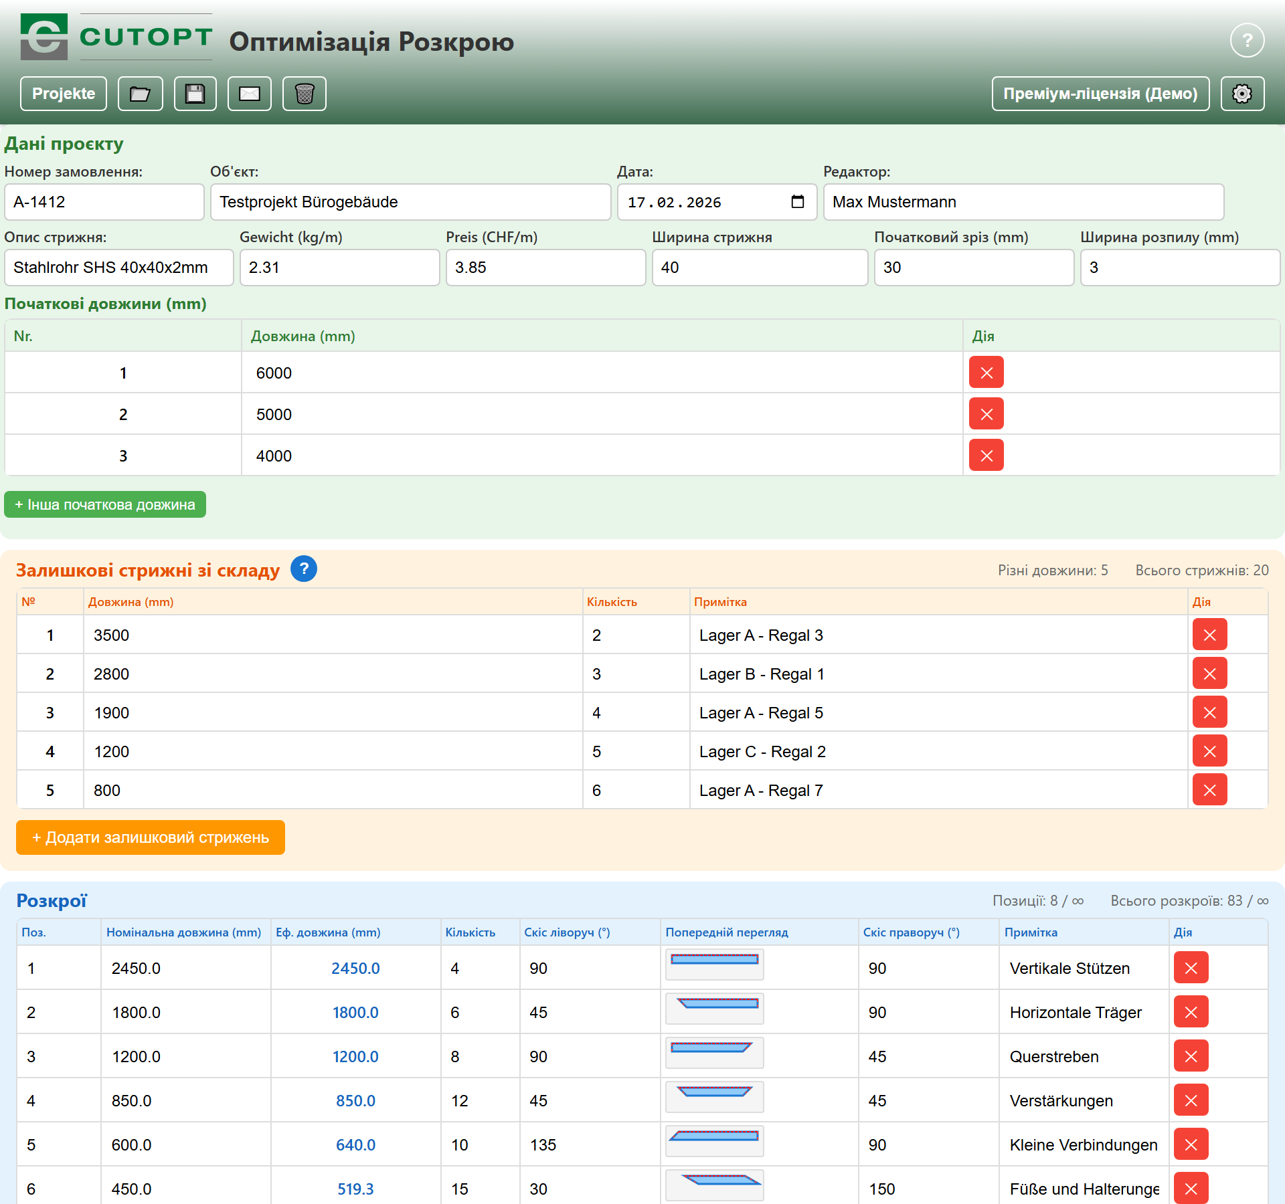Delete stock length 4000 row
Image resolution: width=1285 pixels, height=1204 pixels.
pos(987,456)
